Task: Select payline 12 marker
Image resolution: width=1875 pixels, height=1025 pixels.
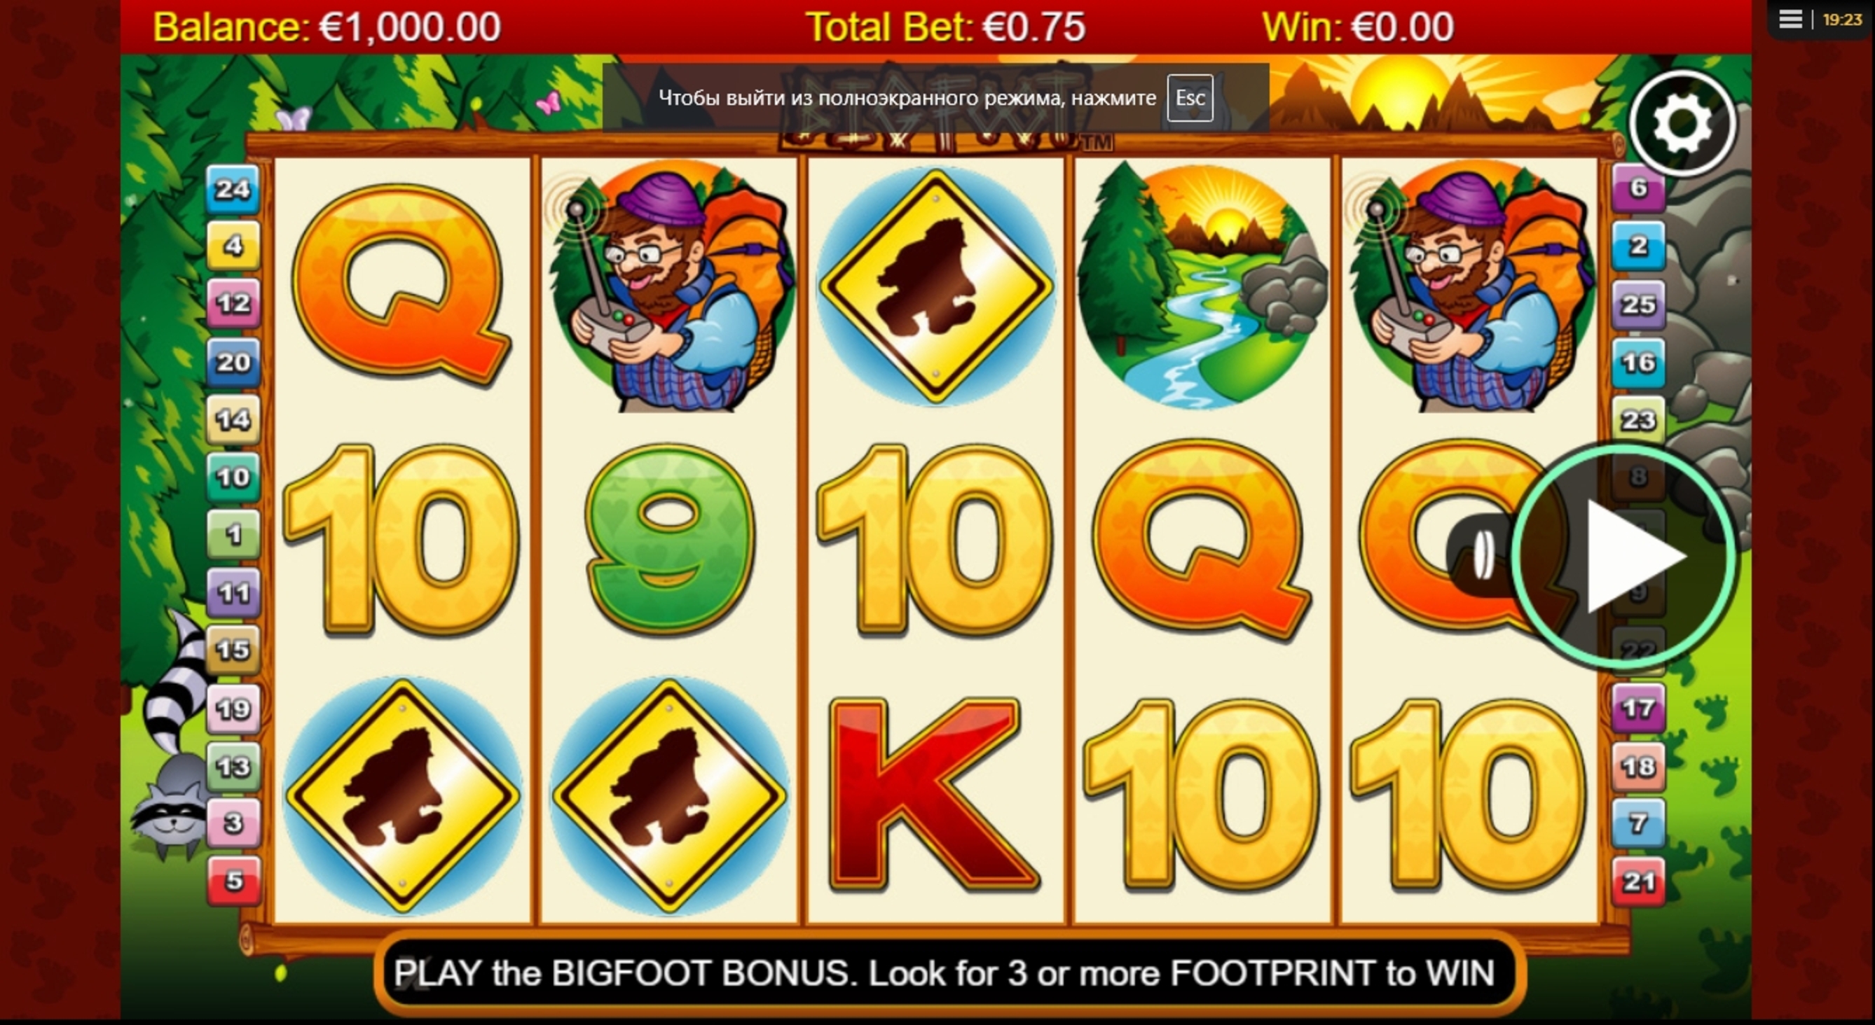Action: 233,303
